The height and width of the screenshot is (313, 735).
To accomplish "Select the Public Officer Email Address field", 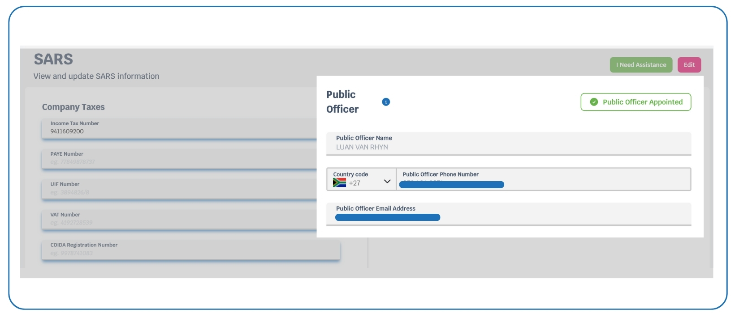I will click(x=509, y=214).
